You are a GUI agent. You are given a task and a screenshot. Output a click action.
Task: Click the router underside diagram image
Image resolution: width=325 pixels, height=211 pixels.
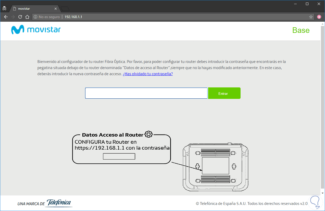point(215,167)
